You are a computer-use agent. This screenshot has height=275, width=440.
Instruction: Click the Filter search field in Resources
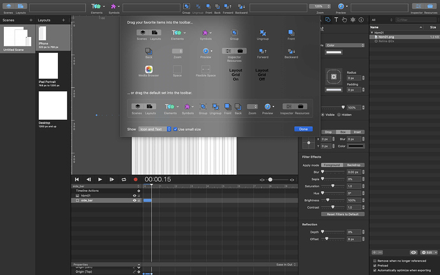[416, 20]
